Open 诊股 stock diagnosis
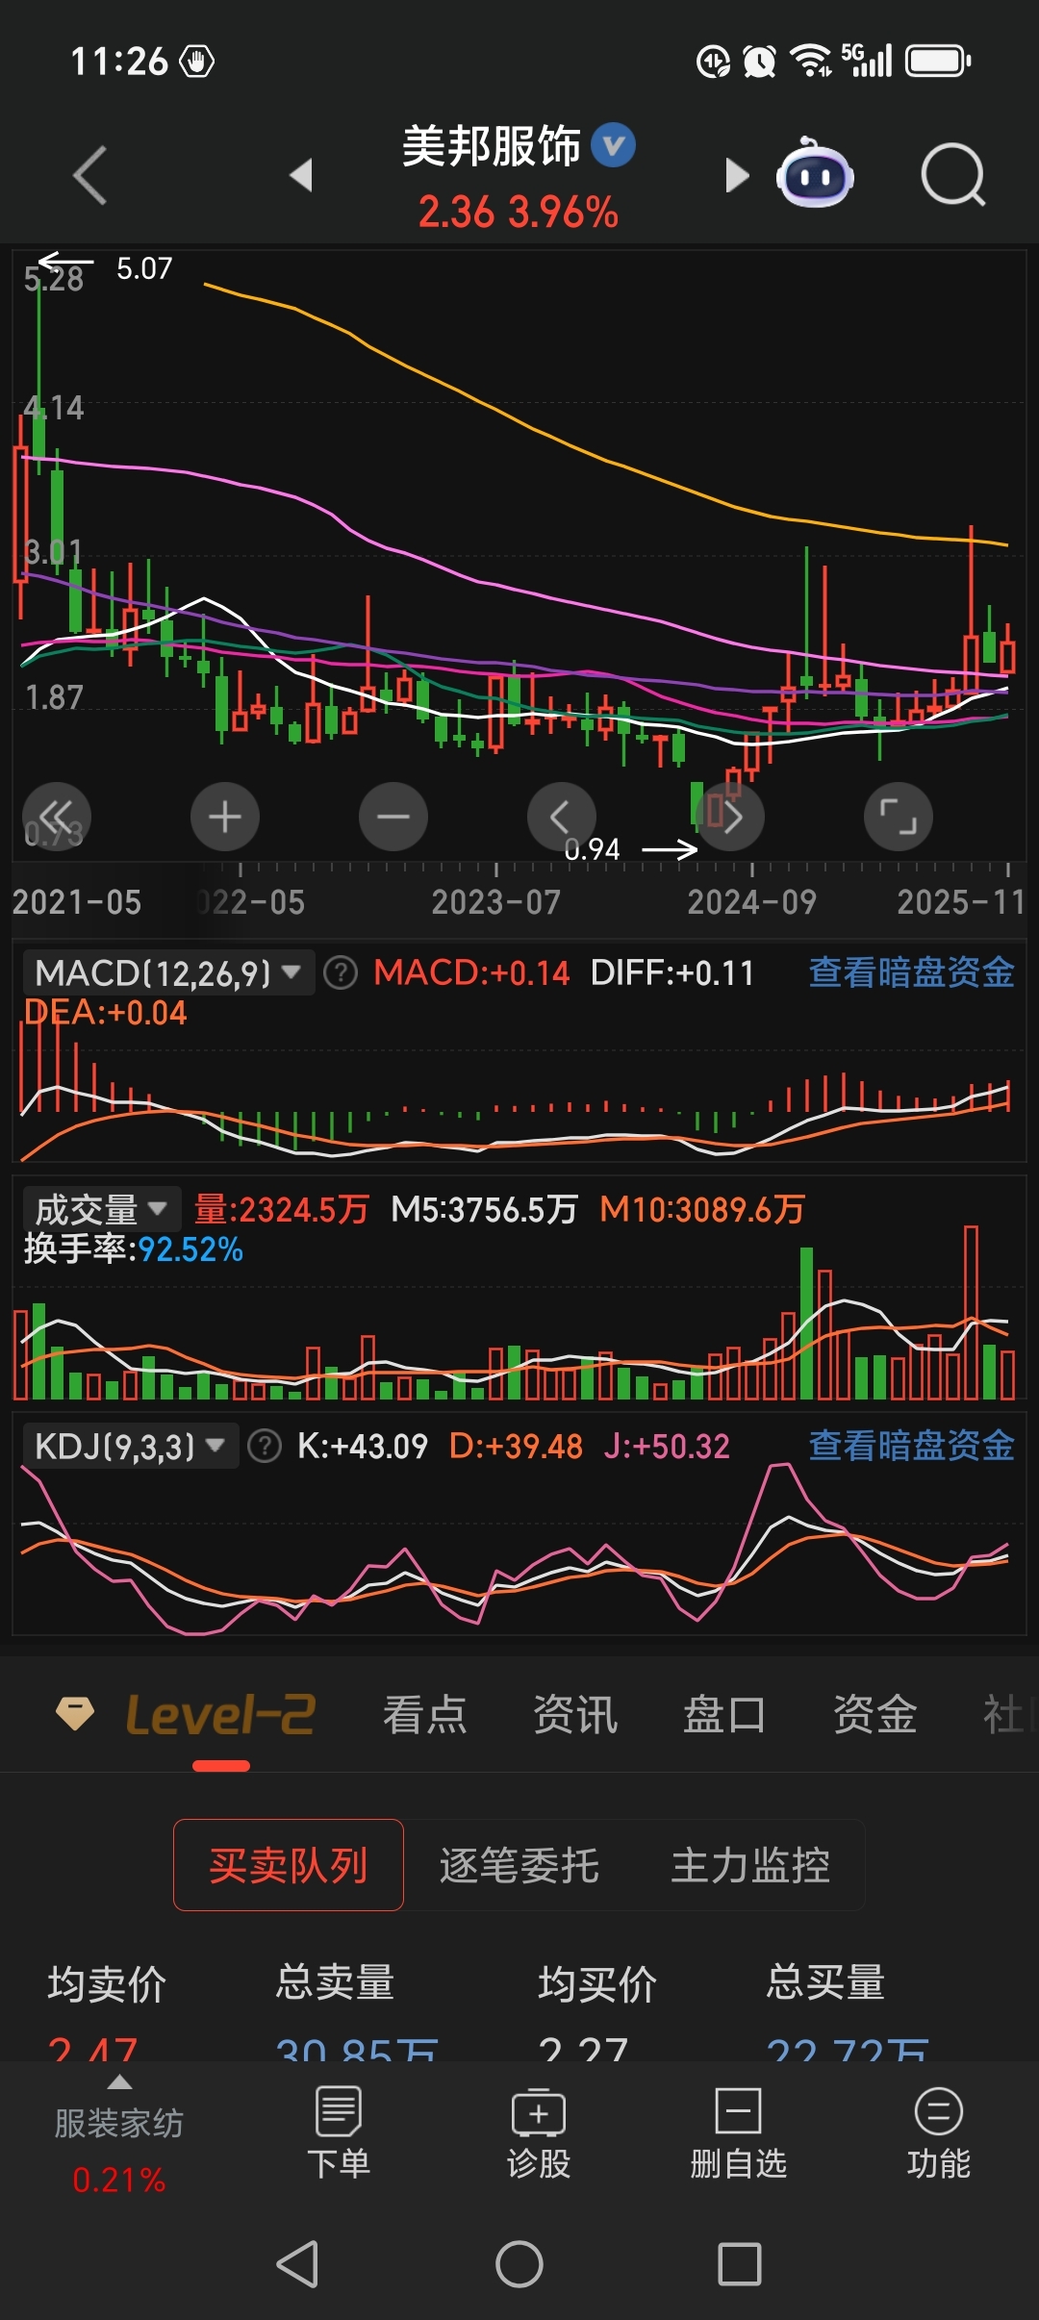 click(x=539, y=2132)
